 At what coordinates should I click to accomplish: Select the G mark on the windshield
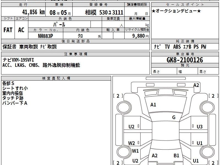174,117
